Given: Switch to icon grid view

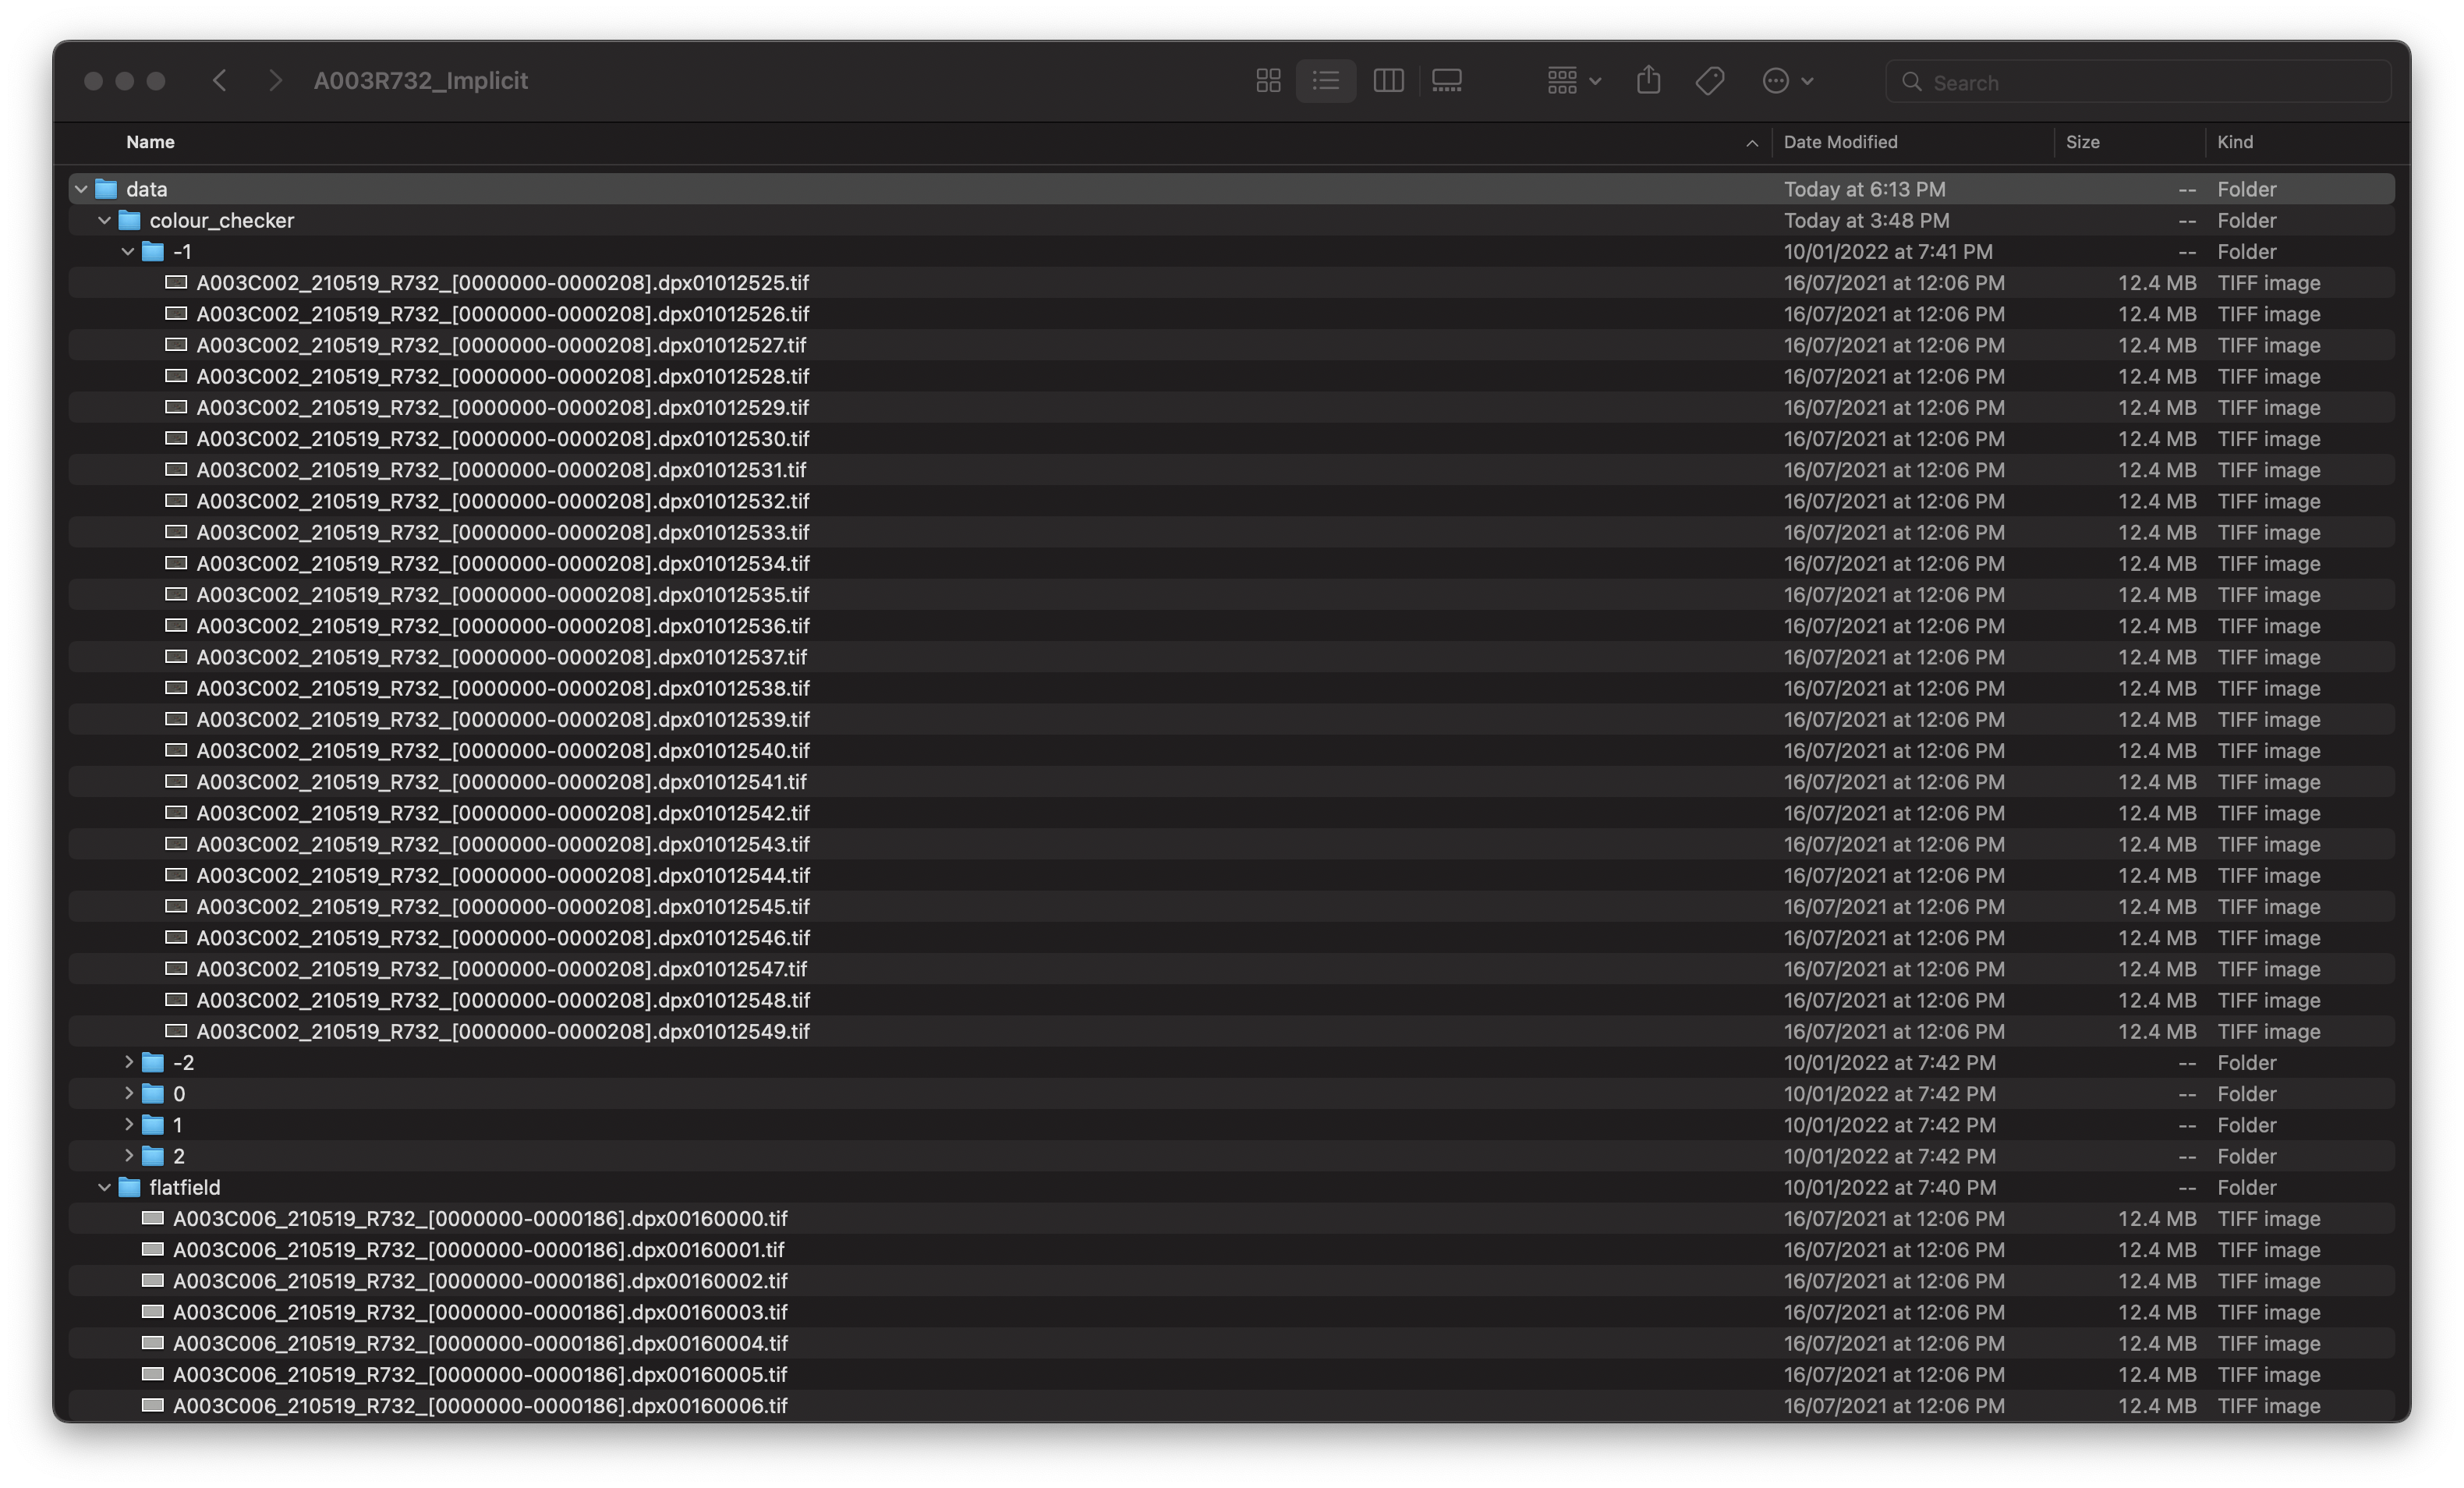Looking at the screenshot, I should pyautogui.click(x=1268, y=81).
